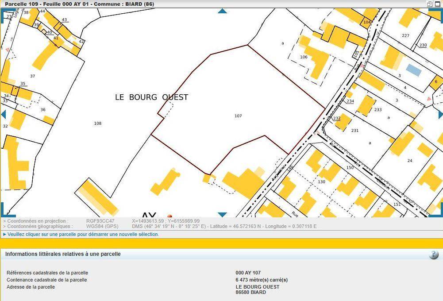Pan the map east with right arrow

[439, 114]
